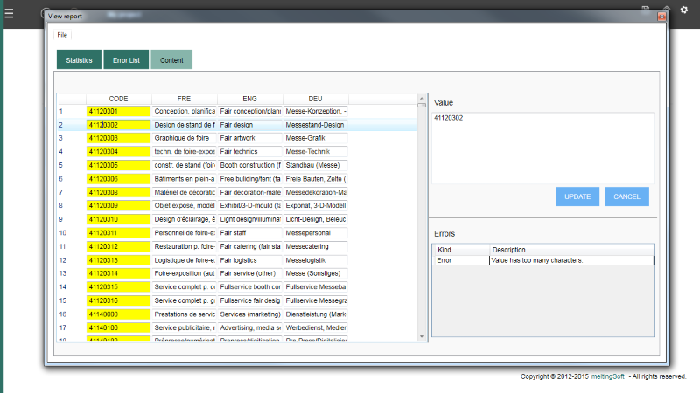Select code cell 41120306
Viewport: 700px width, 393px height.
(118, 179)
